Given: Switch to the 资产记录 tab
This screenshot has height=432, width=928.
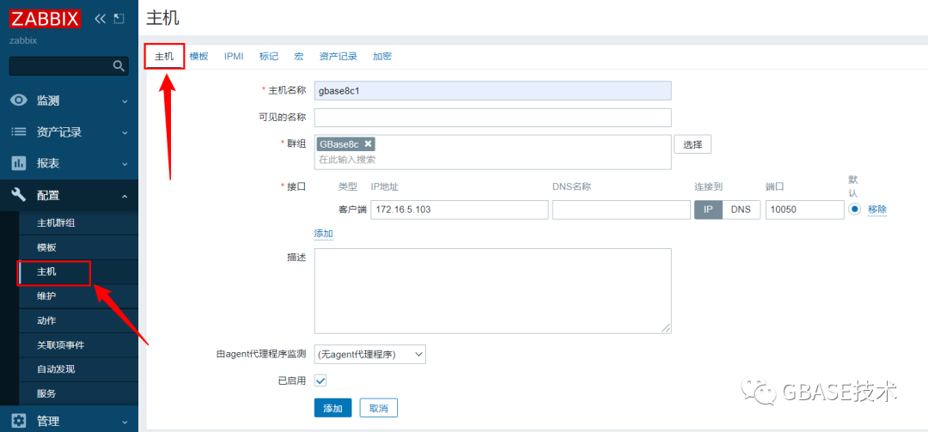Looking at the screenshot, I should pyautogui.click(x=338, y=57).
